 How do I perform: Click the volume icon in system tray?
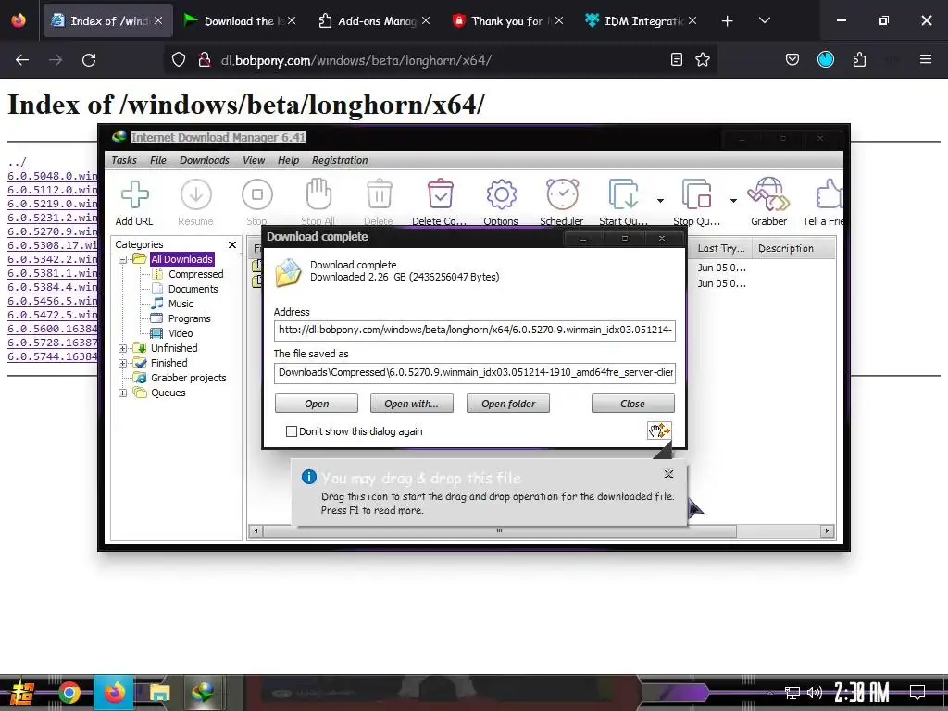(815, 692)
